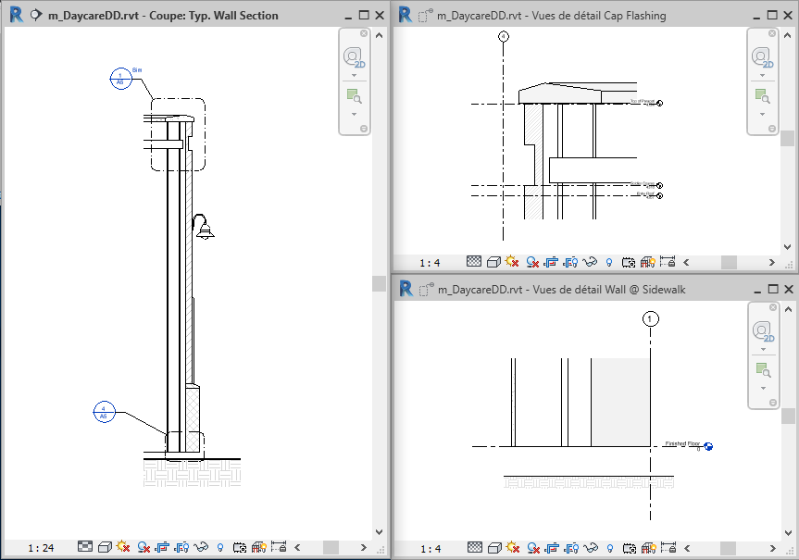Toggle Sun Path in Wall @ Sidewalk view

click(513, 547)
